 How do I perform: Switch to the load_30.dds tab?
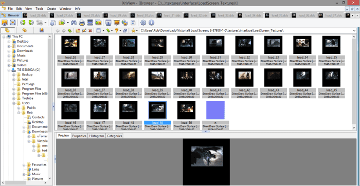143,15
